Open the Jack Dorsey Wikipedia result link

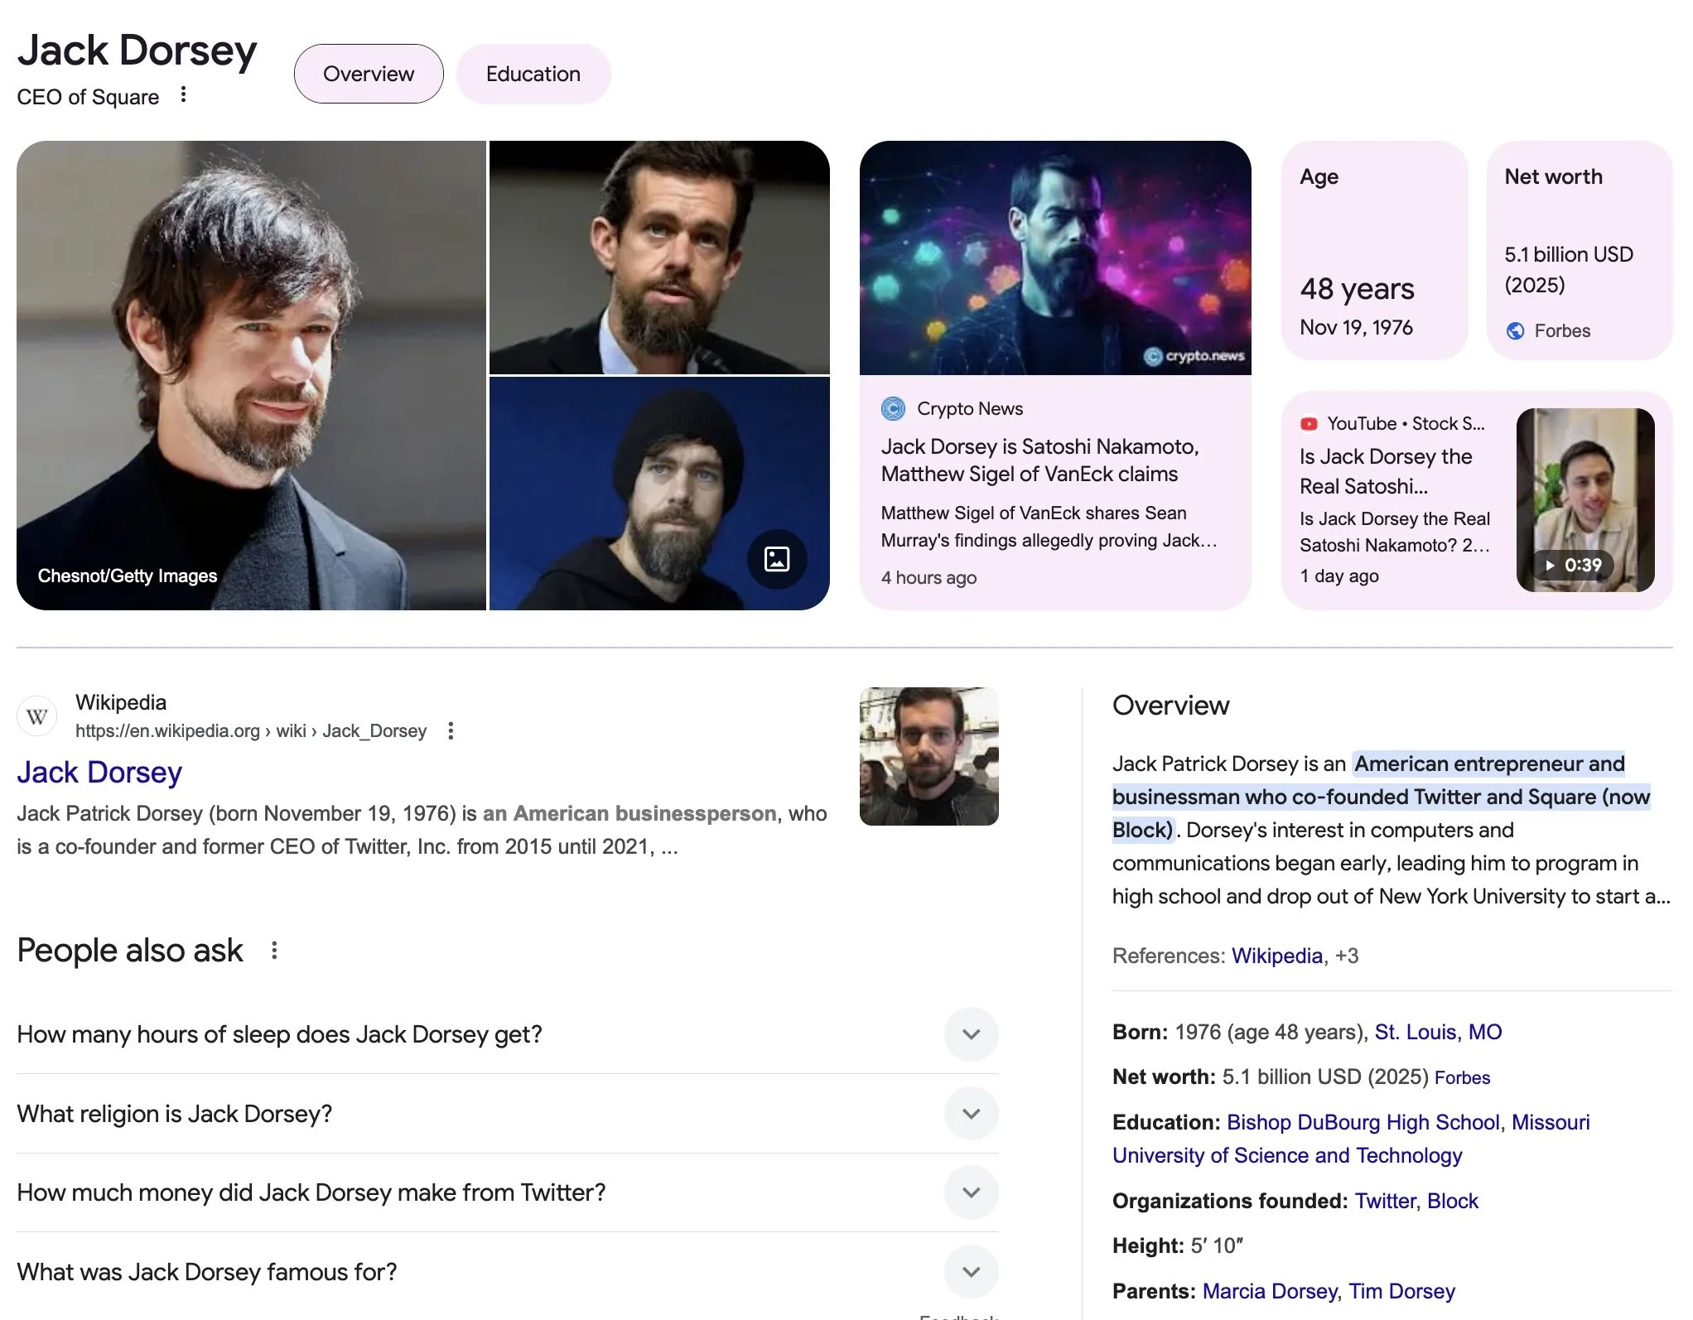99,772
